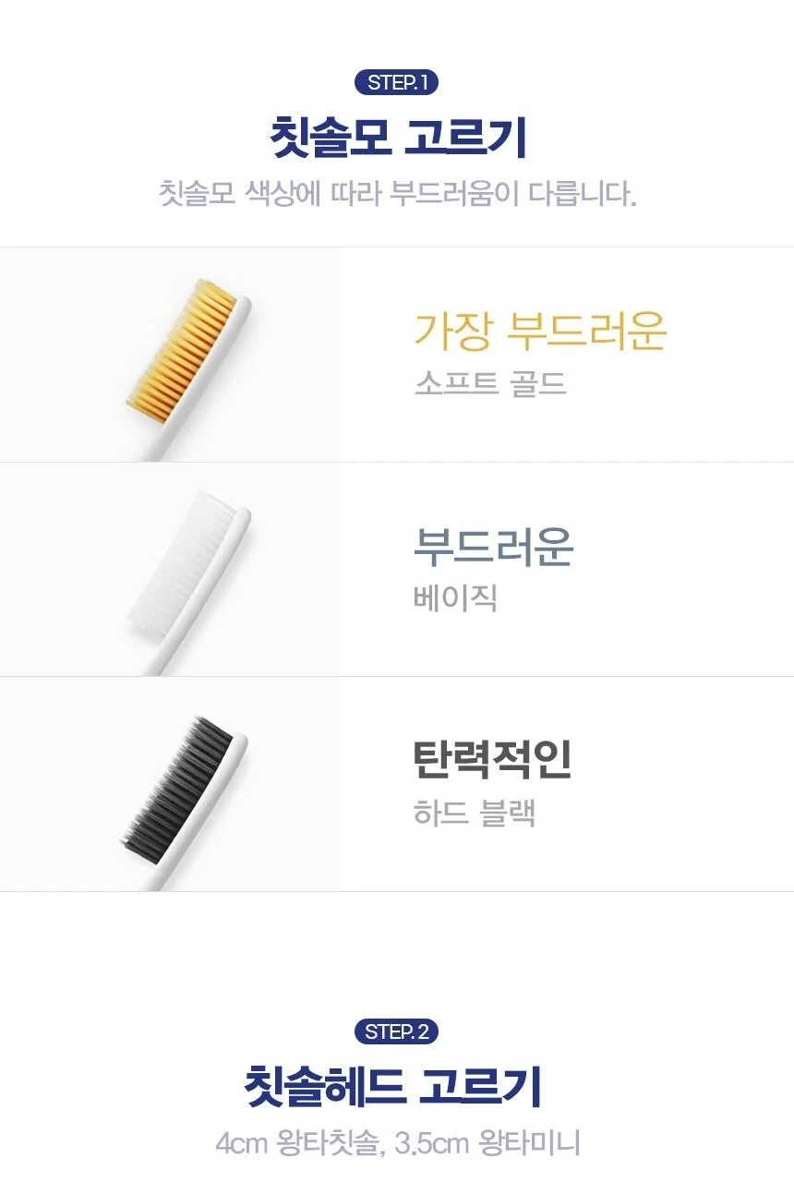794x1182 pixels.
Task: Click the STEP.2 badge
Action: 396,1031
